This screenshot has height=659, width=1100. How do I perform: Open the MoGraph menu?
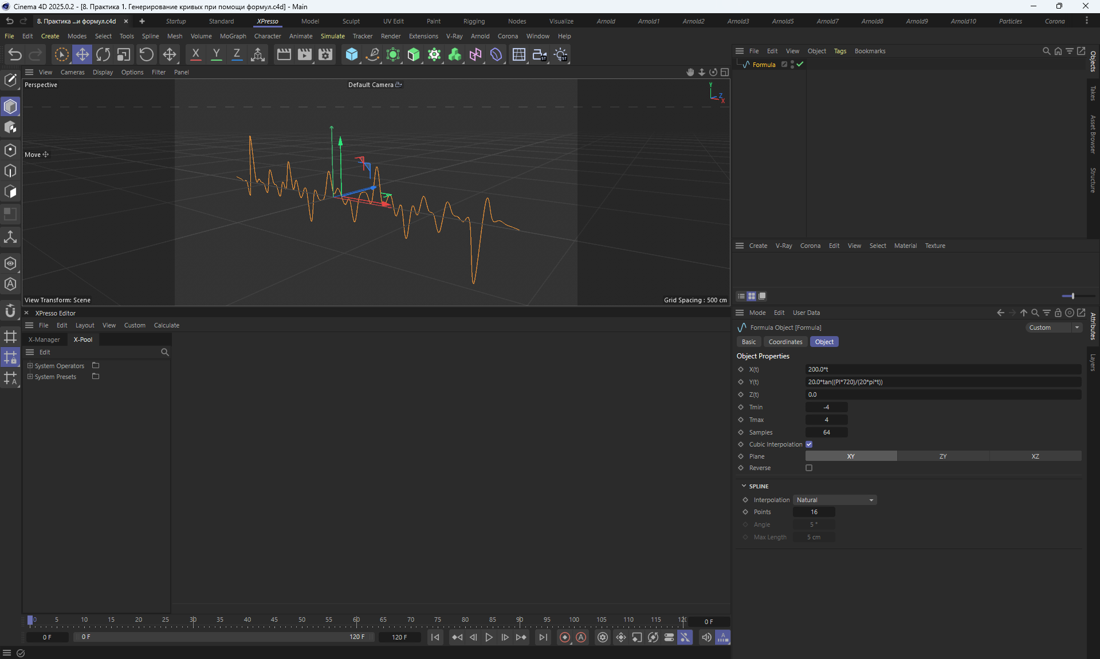[x=233, y=36]
